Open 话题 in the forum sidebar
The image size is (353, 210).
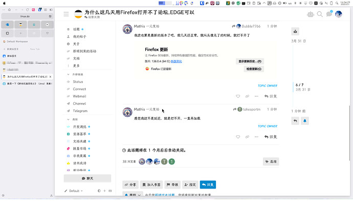click(76, 29)
